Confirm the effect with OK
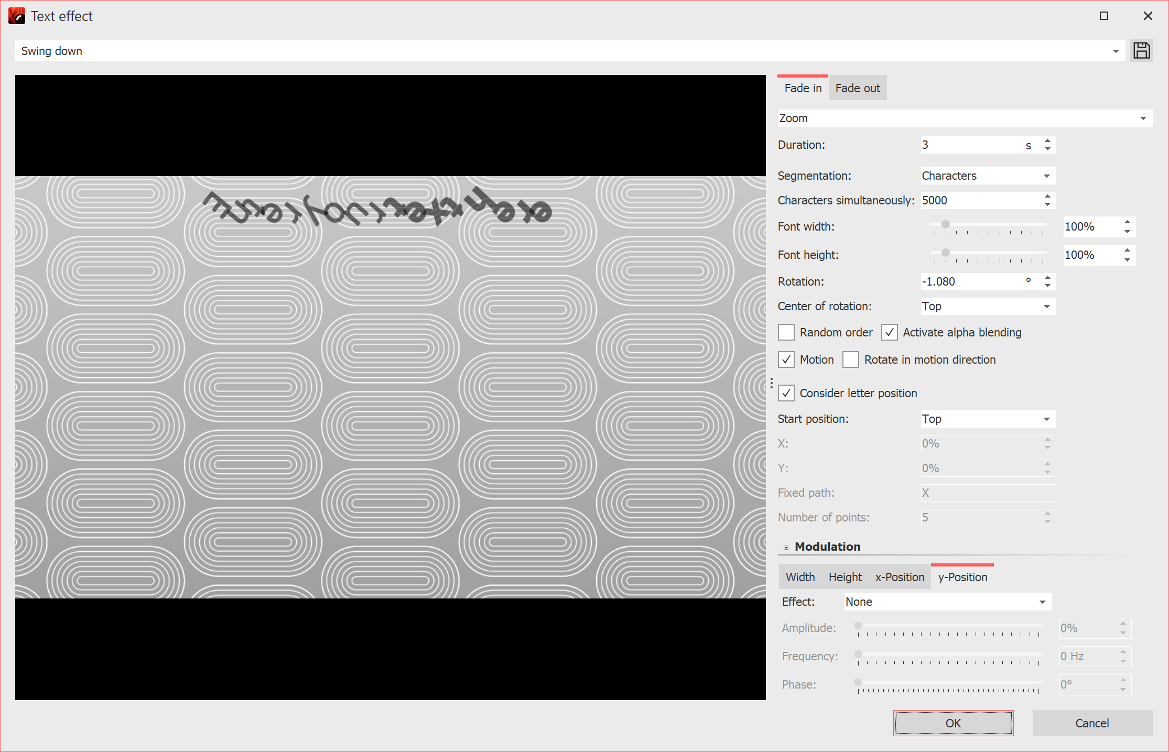 tap(953, 723)
